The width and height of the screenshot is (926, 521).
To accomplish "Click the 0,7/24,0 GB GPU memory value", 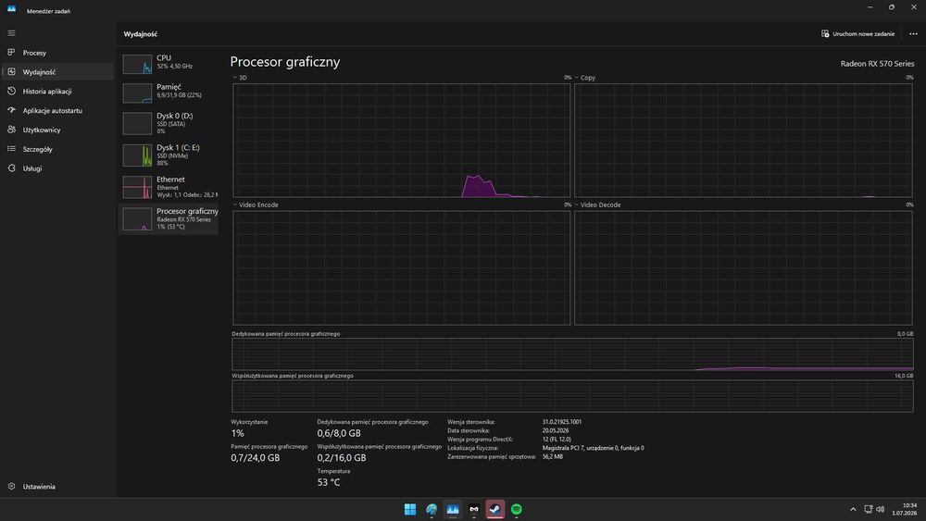I will [x=256, y=457].
